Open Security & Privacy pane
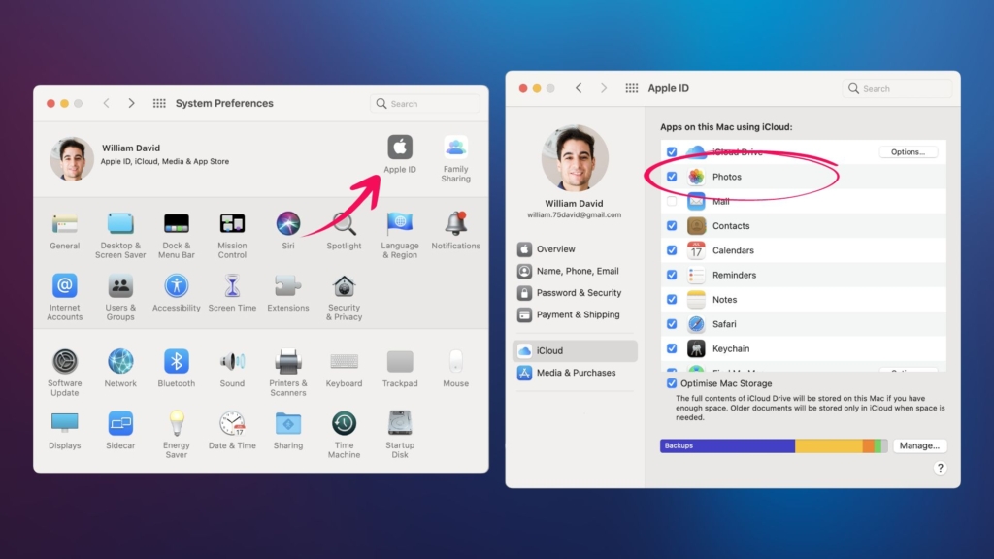Screen dimensions: 994x559 344,297
